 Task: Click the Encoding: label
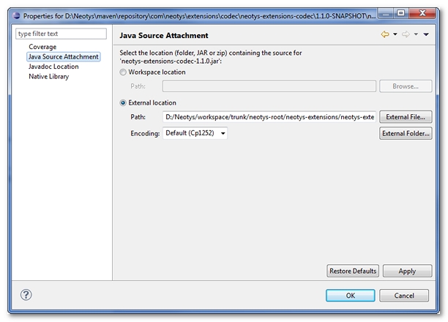(x=145, y=133)
